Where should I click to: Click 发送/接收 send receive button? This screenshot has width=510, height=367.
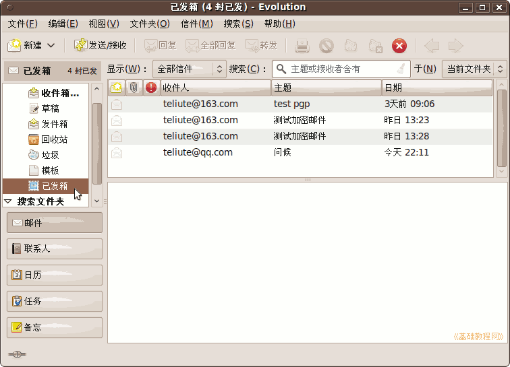click(100, 46)
